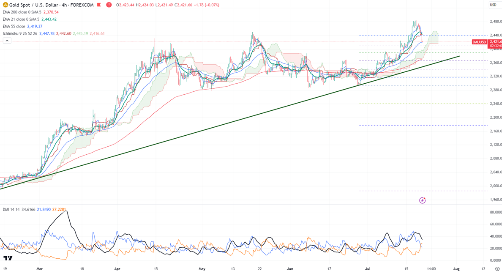This screenshot has height=271, width=502.
Task: Open the red exclamation data warning icon
Action: coord(109,5)
